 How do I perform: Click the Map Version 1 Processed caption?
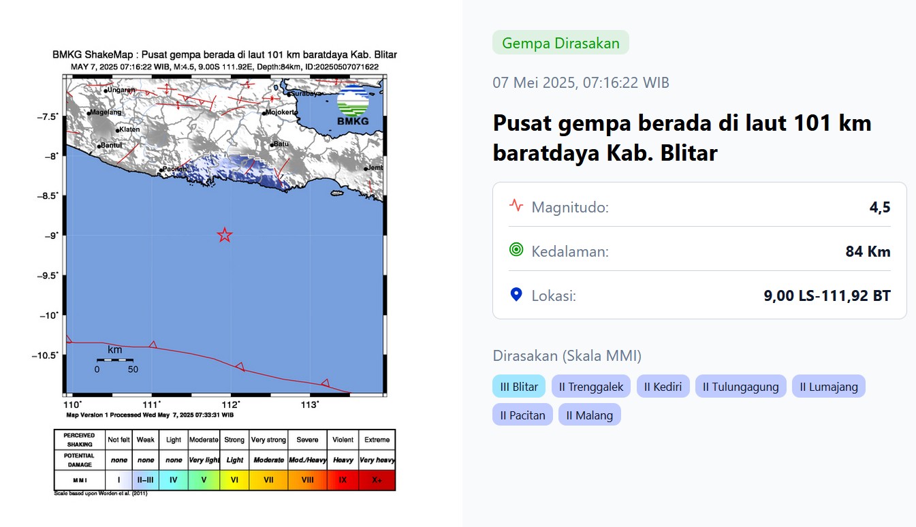point(150,414)
